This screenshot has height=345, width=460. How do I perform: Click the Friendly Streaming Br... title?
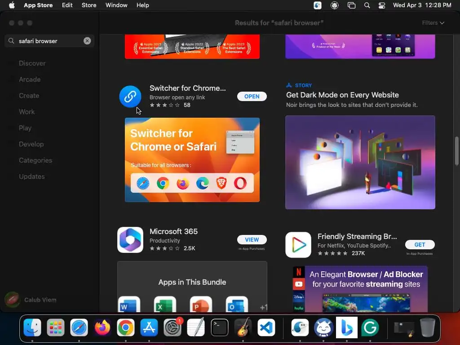pyautogui.click(x=357, y=236)
